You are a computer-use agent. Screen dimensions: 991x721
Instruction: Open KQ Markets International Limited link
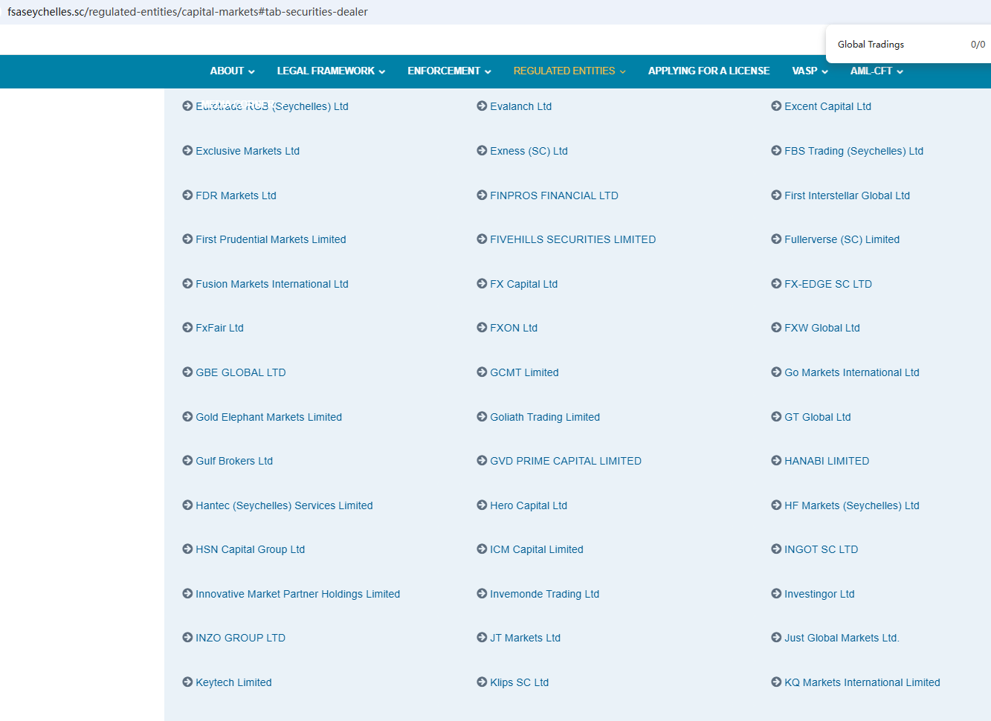(862, 682)
